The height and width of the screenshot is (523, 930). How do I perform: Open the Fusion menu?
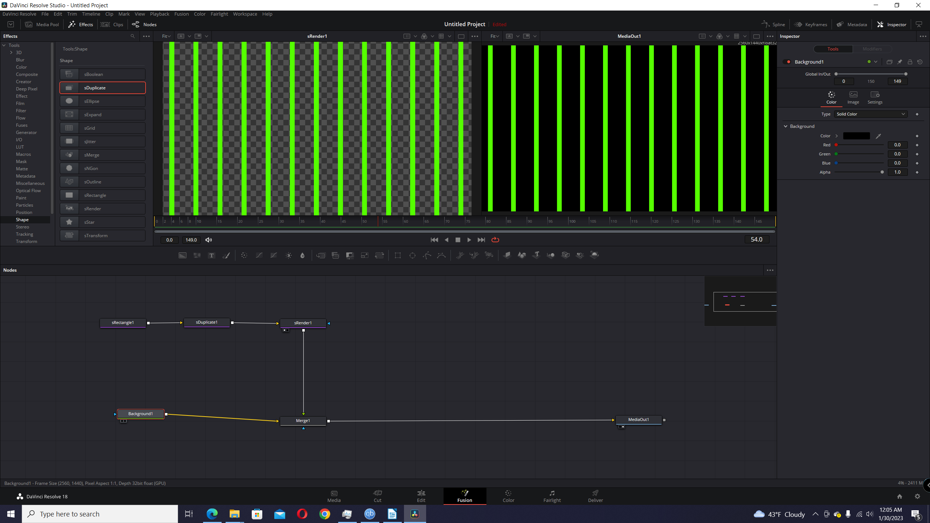pos(181,14)
